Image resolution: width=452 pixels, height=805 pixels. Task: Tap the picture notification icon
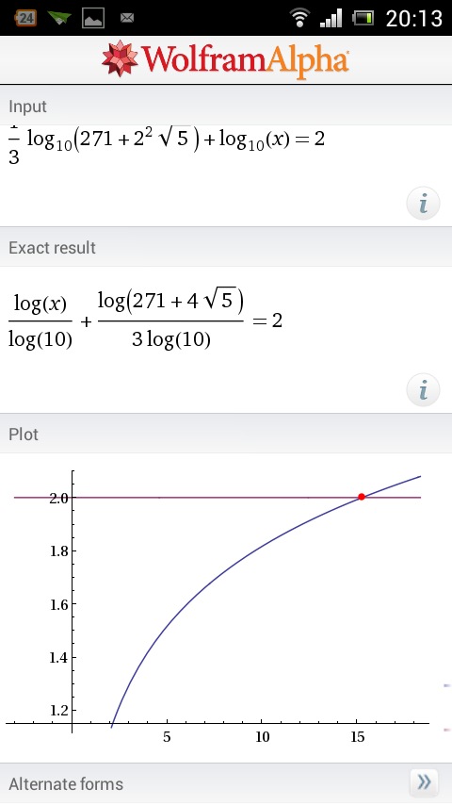(93, 19)
